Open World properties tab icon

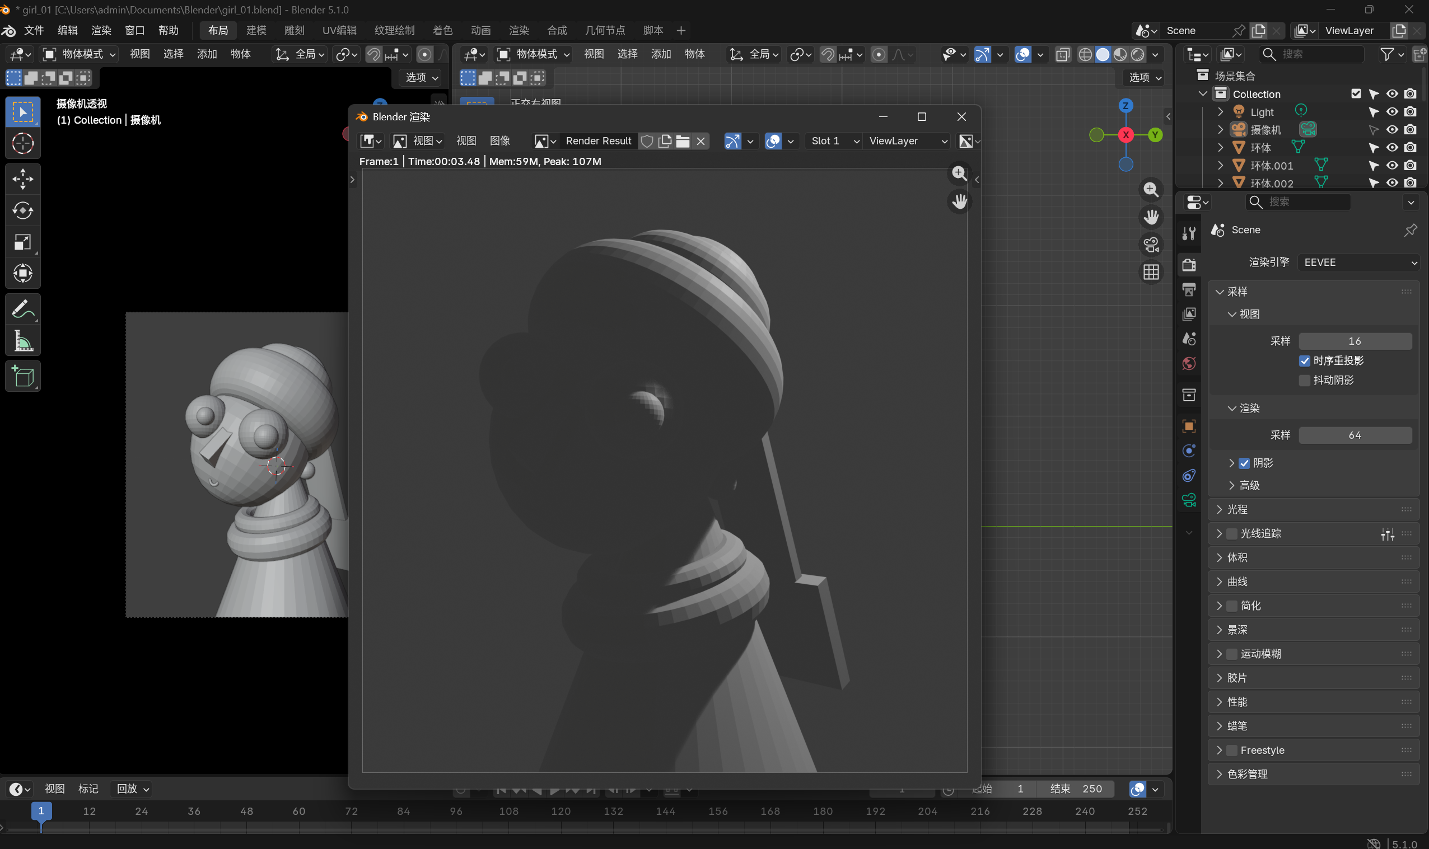coord(1189,364)
